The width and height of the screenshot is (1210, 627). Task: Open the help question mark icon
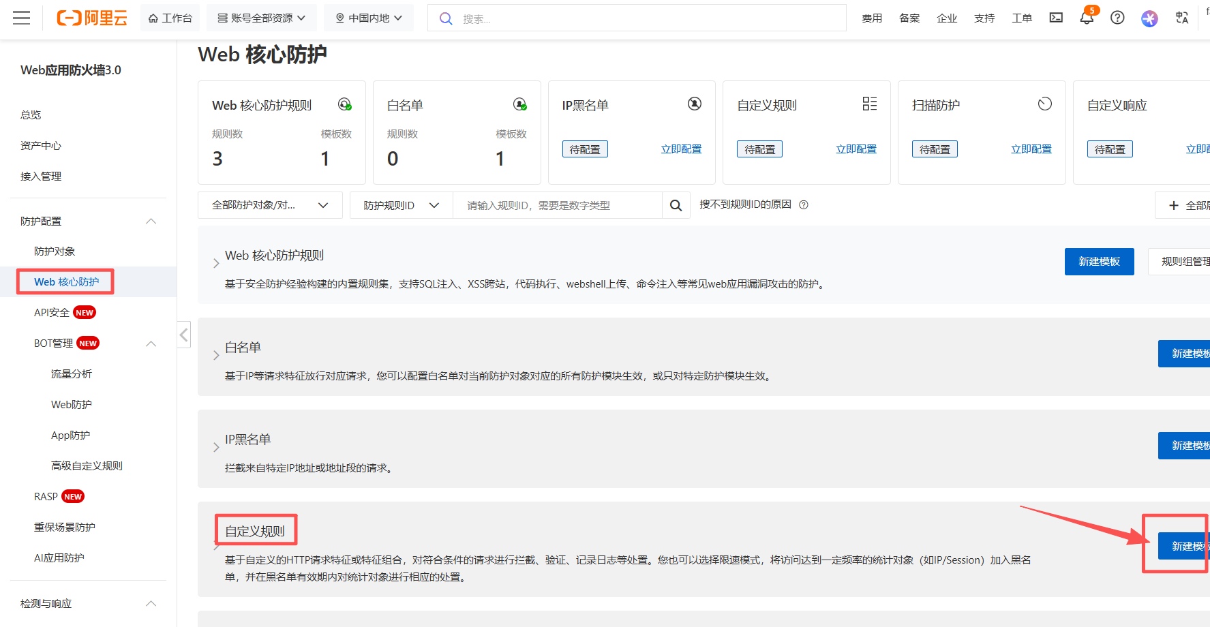[x=1117, y=18]
